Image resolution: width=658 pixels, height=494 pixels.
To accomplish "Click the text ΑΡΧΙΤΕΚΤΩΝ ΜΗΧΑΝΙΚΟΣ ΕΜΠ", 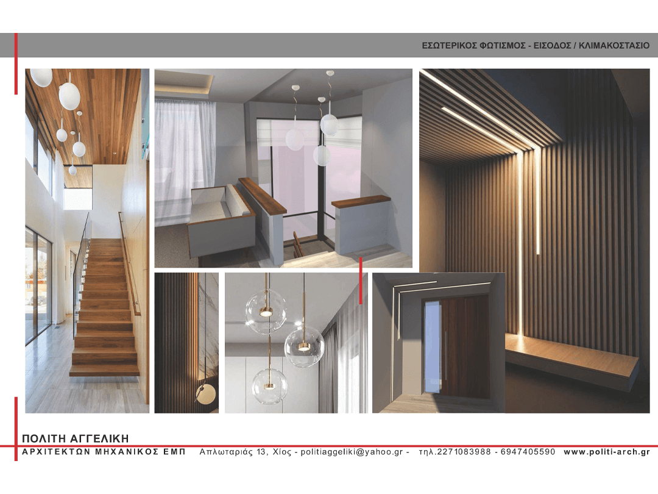I will 104,452.
